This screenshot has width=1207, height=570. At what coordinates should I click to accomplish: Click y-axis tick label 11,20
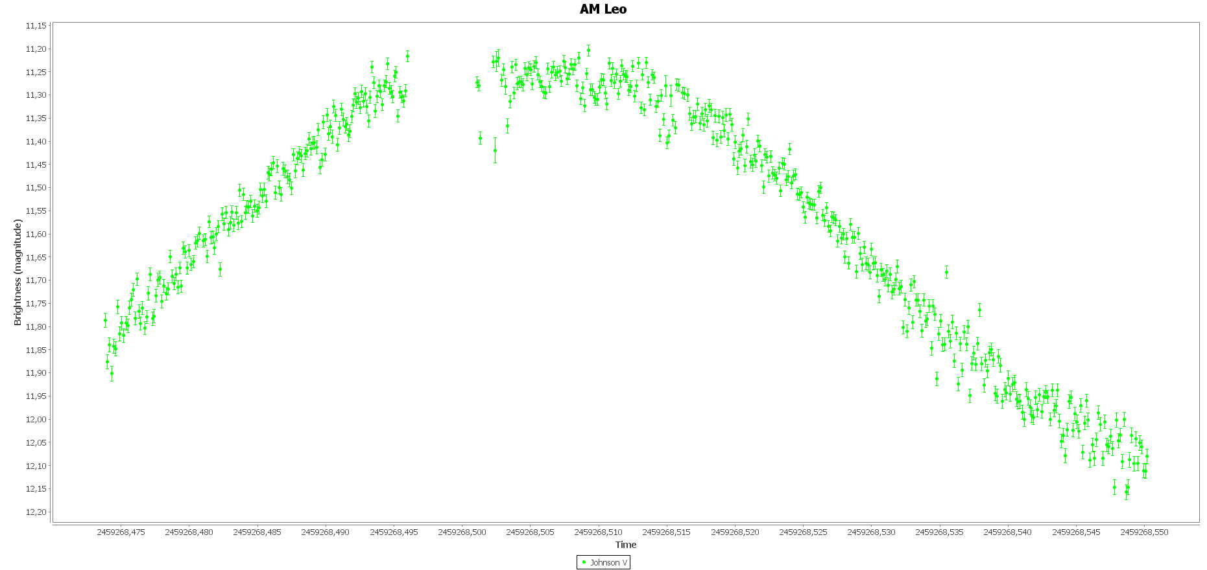[x=36, y=49]
